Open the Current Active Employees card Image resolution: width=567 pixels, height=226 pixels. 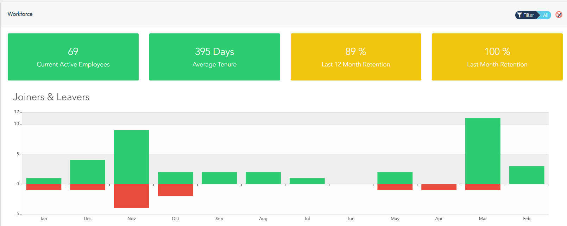click(x=73, y=57)
